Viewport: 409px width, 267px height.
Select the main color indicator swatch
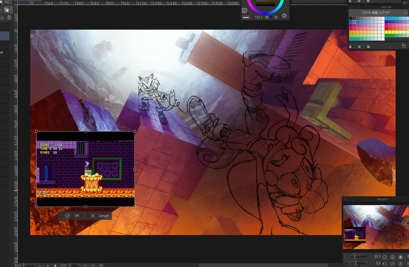point(244,11)
